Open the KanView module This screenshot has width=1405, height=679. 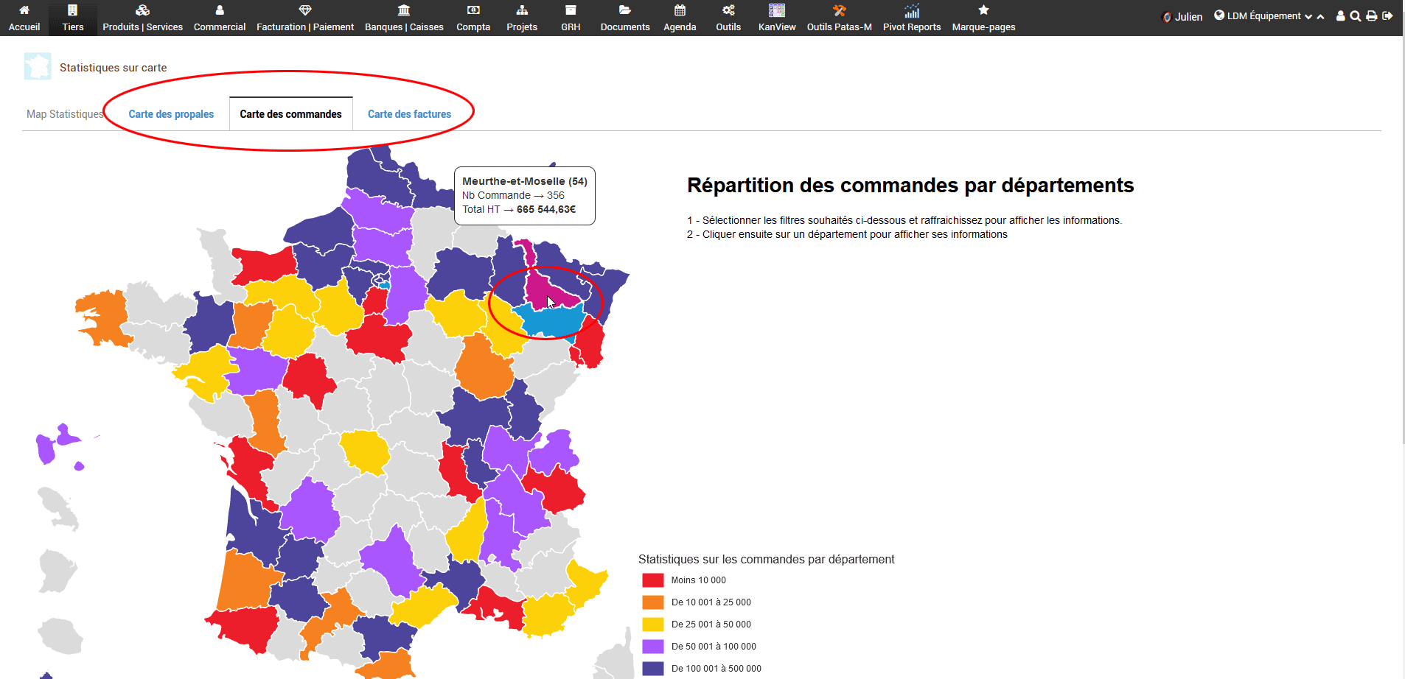(x=776, y=18)
